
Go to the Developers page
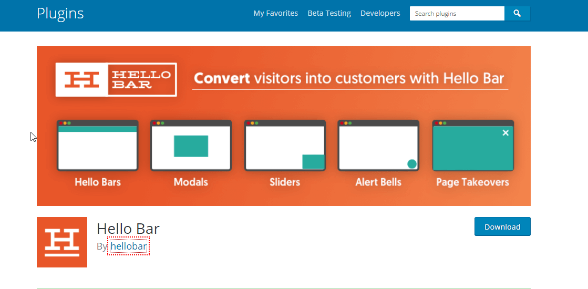[x=380, y=13]
